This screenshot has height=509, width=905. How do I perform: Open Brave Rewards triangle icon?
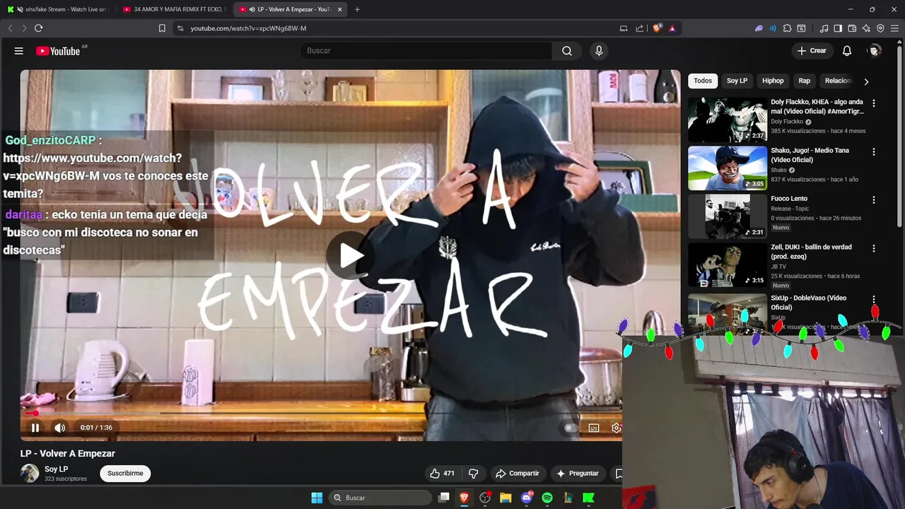pos(672,28)
